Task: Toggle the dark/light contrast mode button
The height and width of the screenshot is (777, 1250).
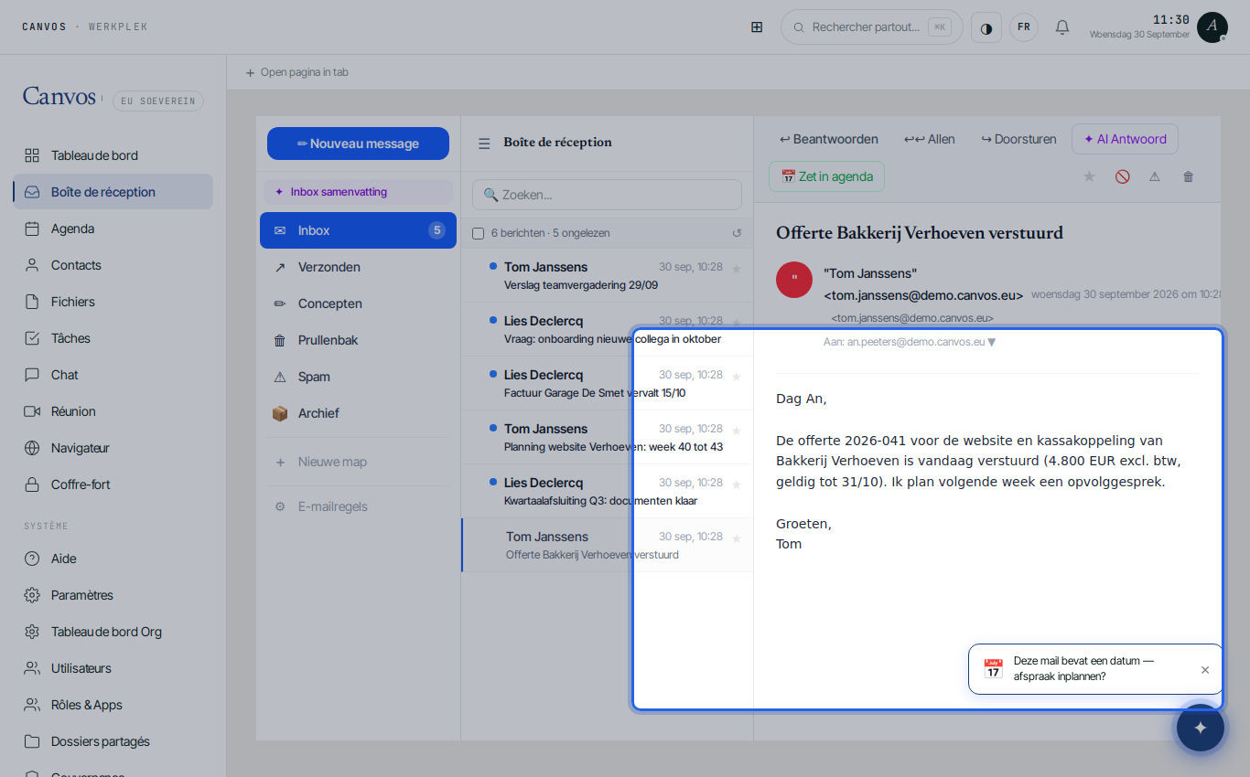Action: pyautogui.click(x=986, y=27)
